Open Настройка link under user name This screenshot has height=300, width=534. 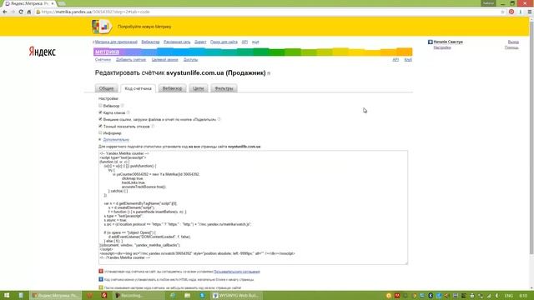[442, 47]
